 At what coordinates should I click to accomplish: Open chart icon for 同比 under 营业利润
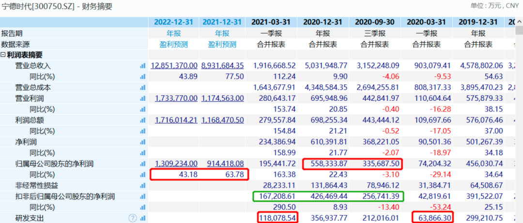pyautogui.click(x=143, y=110)
